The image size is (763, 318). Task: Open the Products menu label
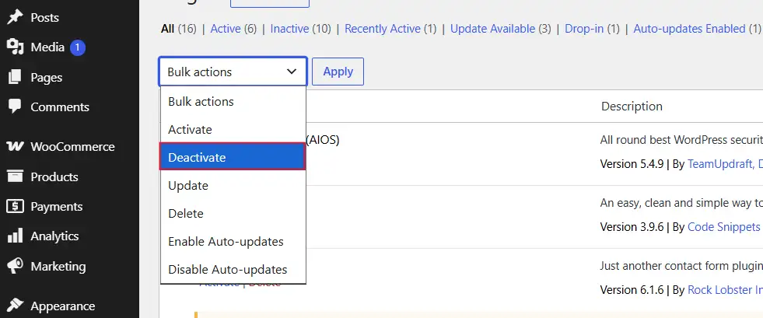coord(54,177)
